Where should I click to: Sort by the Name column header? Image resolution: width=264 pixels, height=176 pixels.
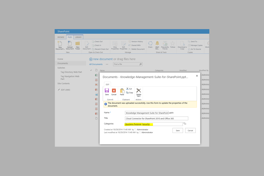(102, 70)
